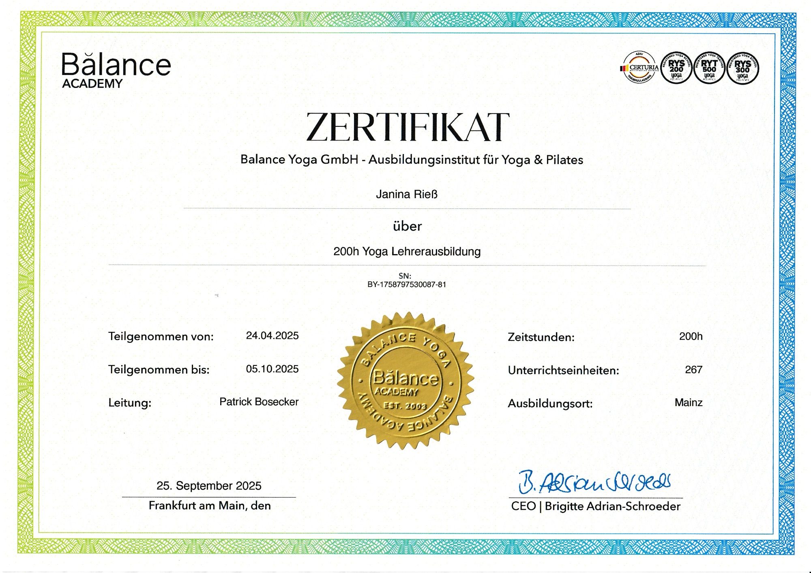Click the blue CEO signature
Image resolution: width=811 pixels, height=573 pixels.
click(x=594, y=482)
